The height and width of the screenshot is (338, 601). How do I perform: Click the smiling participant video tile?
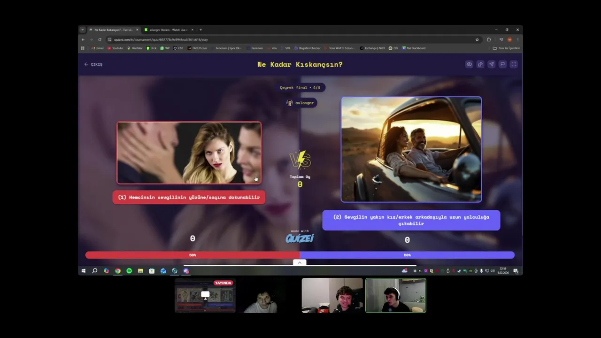(x=332, y=295)
